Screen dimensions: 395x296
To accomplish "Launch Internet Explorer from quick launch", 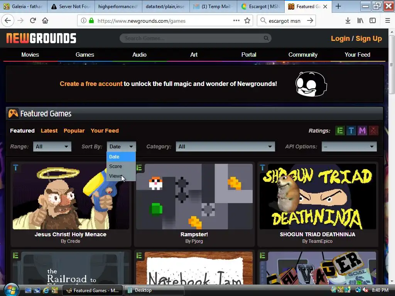I will [x=46, y=291].
